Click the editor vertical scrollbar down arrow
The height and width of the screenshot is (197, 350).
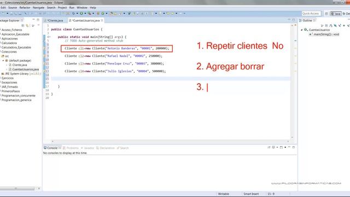click(292, 137)
